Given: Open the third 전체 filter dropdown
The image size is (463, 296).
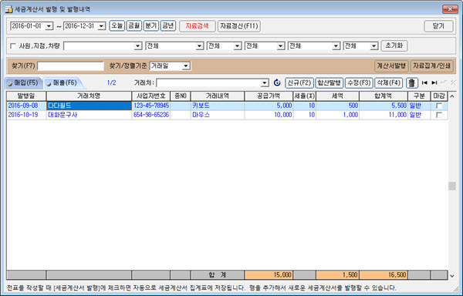Looking at the screenshot, I should [281, 46].
